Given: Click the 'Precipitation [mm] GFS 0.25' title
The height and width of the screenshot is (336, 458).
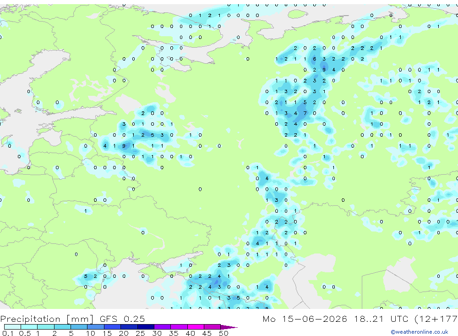Looking at the screenshot, I should (x=72, y=319).
